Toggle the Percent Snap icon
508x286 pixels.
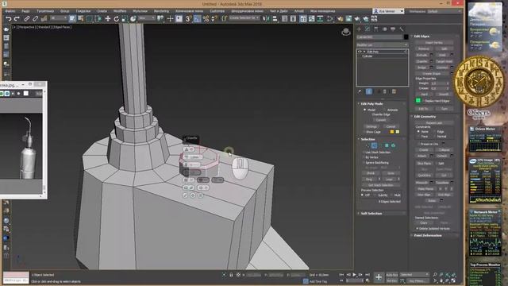tap(206, 19)
